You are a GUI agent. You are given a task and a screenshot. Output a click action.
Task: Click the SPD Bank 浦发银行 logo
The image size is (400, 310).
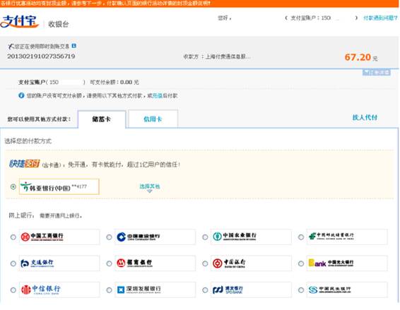pos(228,290)
